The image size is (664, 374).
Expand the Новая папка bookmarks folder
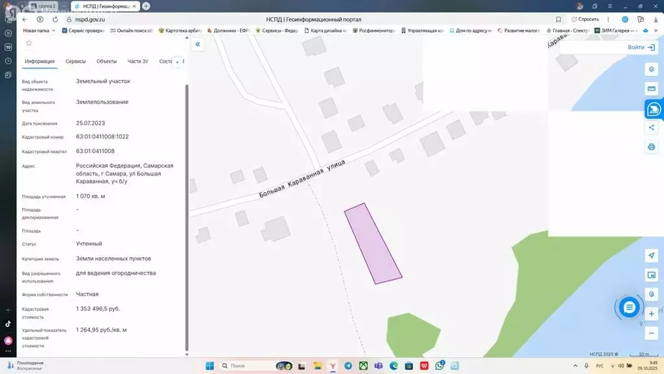[40, 31]
